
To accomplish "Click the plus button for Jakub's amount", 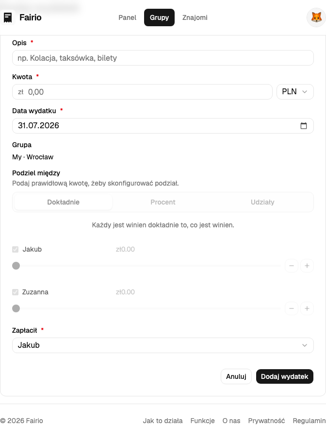I will pos(307,266).
